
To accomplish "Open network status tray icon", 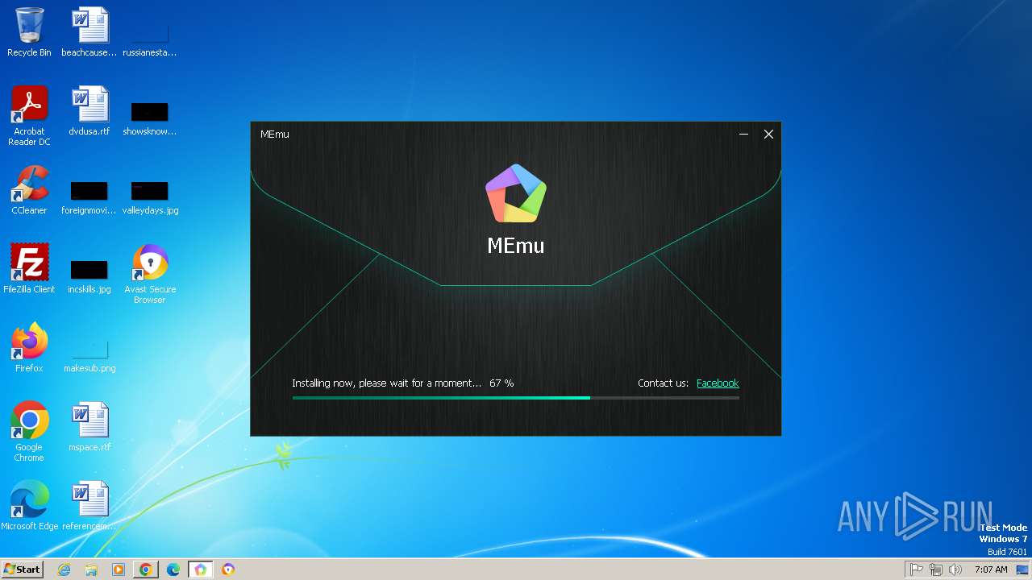I will [936, 570].
